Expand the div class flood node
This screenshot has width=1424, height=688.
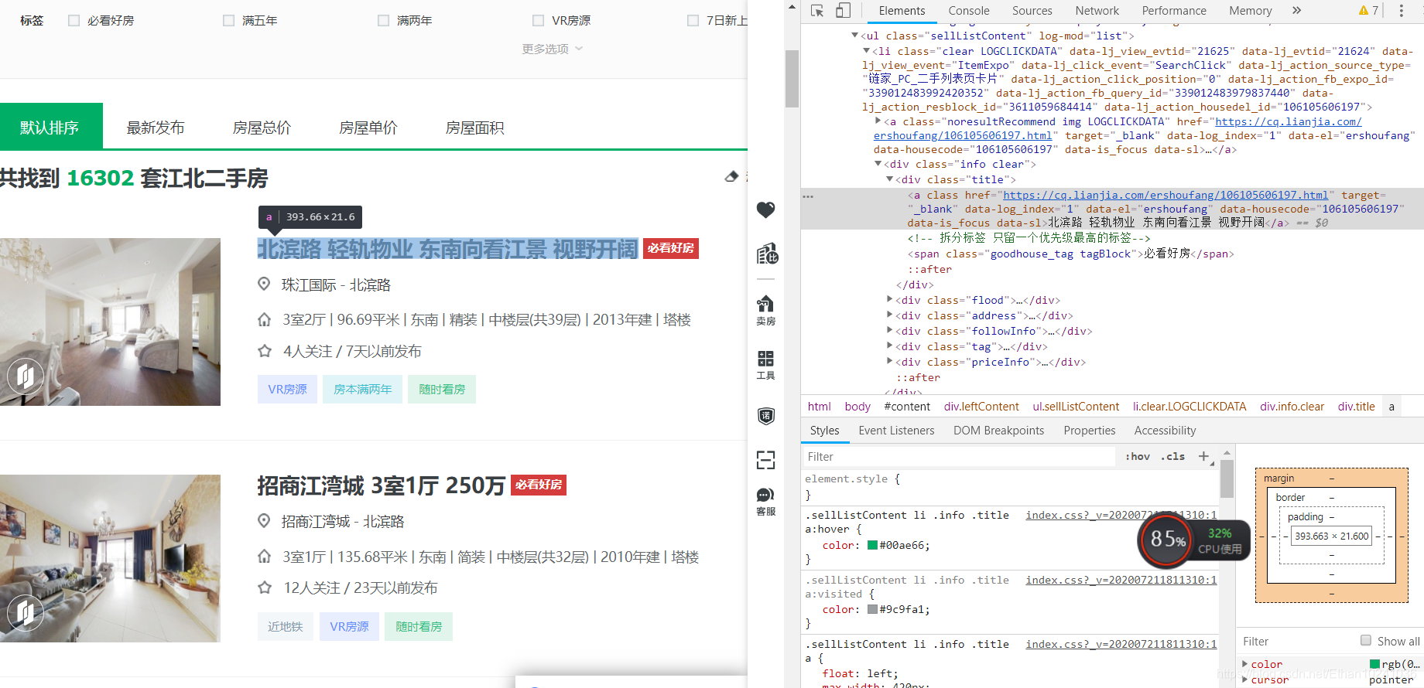point(889,300)
